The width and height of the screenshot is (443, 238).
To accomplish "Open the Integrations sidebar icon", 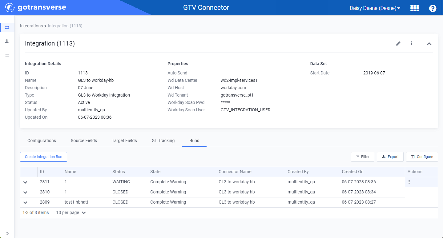I will [x=7, y=27].
